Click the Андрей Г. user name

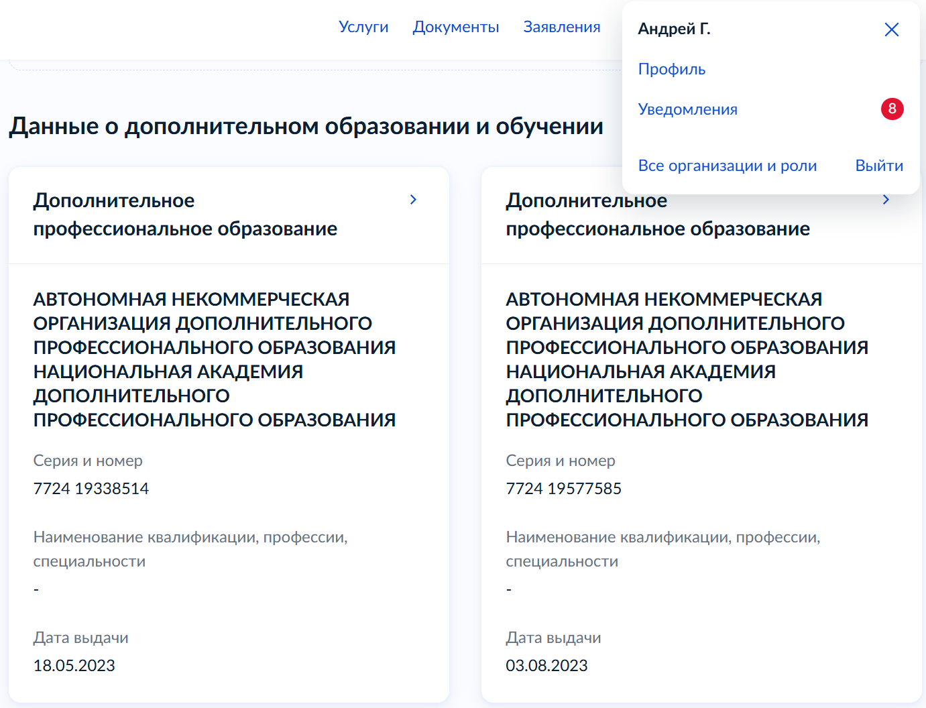point(674,29)
